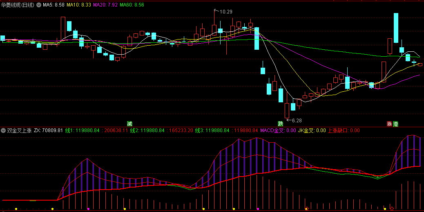This screenshot has width=424, height=212.
Task: Select the green 线3:119880.84 value
Action: [x=212, y=130]
